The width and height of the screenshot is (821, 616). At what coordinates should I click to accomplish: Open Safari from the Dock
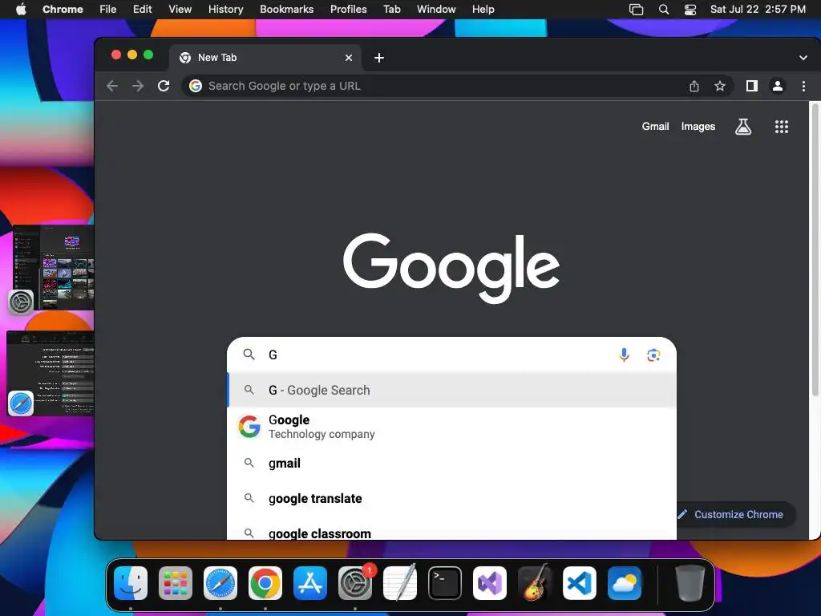(220, 583)
